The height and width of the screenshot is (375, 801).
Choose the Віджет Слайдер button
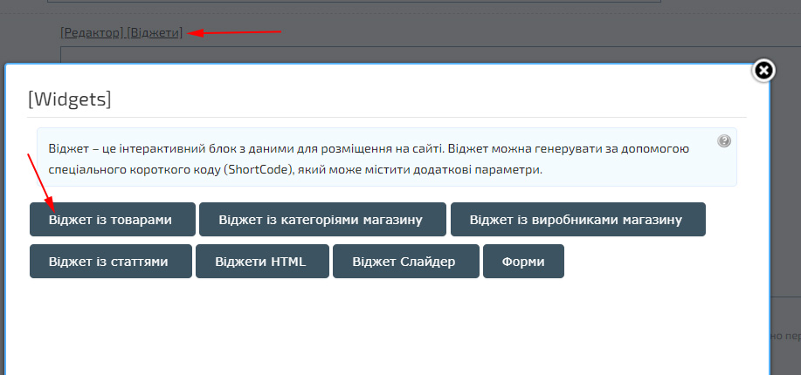[405, 262]
